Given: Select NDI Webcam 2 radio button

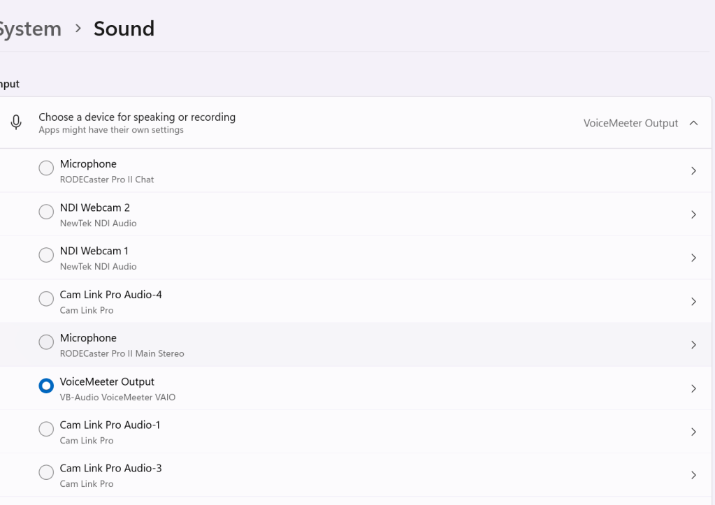Looking at the screenshot, I should coord(46,212).
